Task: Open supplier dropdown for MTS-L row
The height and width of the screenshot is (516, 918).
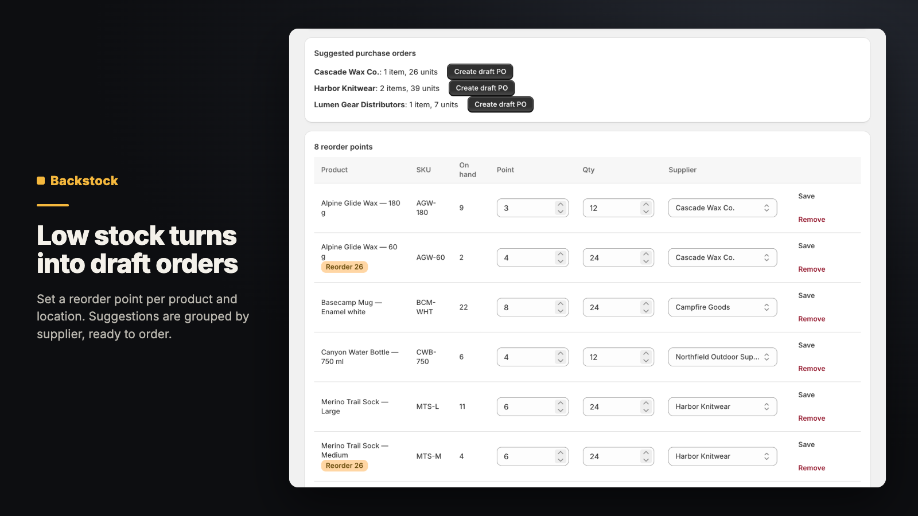Action: pos(722,407)
